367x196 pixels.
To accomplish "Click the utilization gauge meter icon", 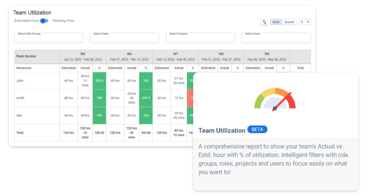I will 275,100.
